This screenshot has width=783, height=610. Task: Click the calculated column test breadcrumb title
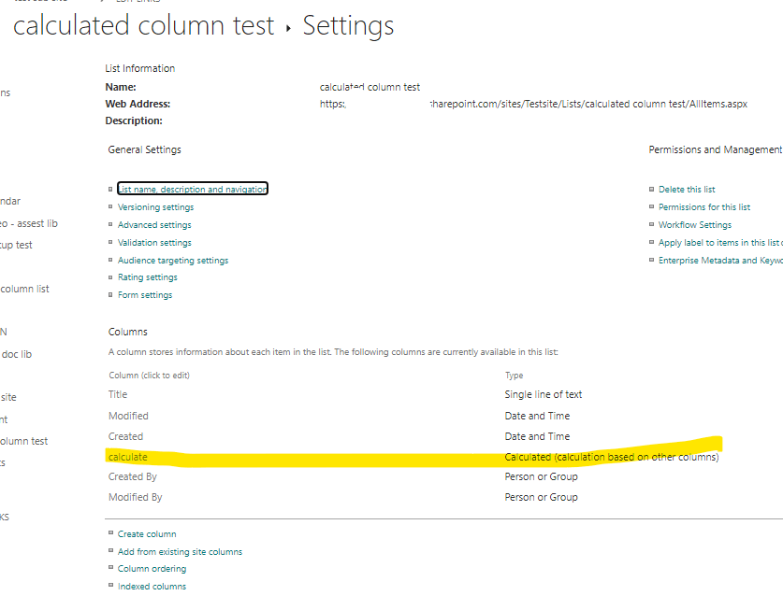144,26
